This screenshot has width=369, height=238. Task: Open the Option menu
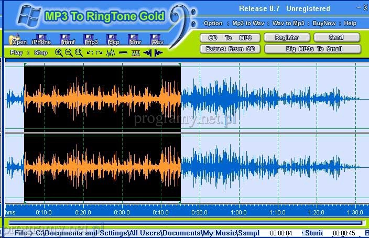pos(213,23)
